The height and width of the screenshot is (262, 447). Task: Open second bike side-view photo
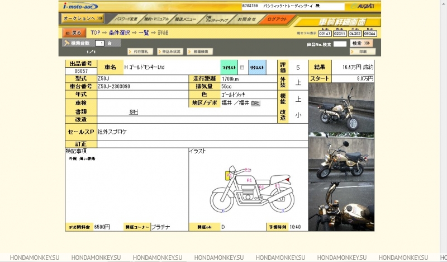pyautogui.click(x=341, y=157)
